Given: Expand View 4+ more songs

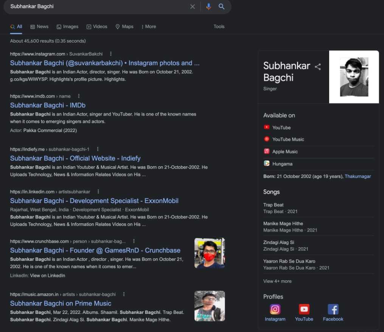Looking at the screenshot, I should coord(277,281).
